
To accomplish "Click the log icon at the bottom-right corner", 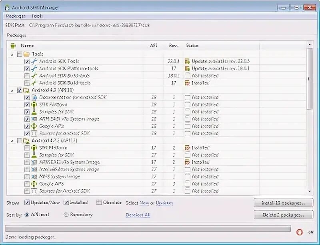I will pyautogui.click(x=310, y=232).
